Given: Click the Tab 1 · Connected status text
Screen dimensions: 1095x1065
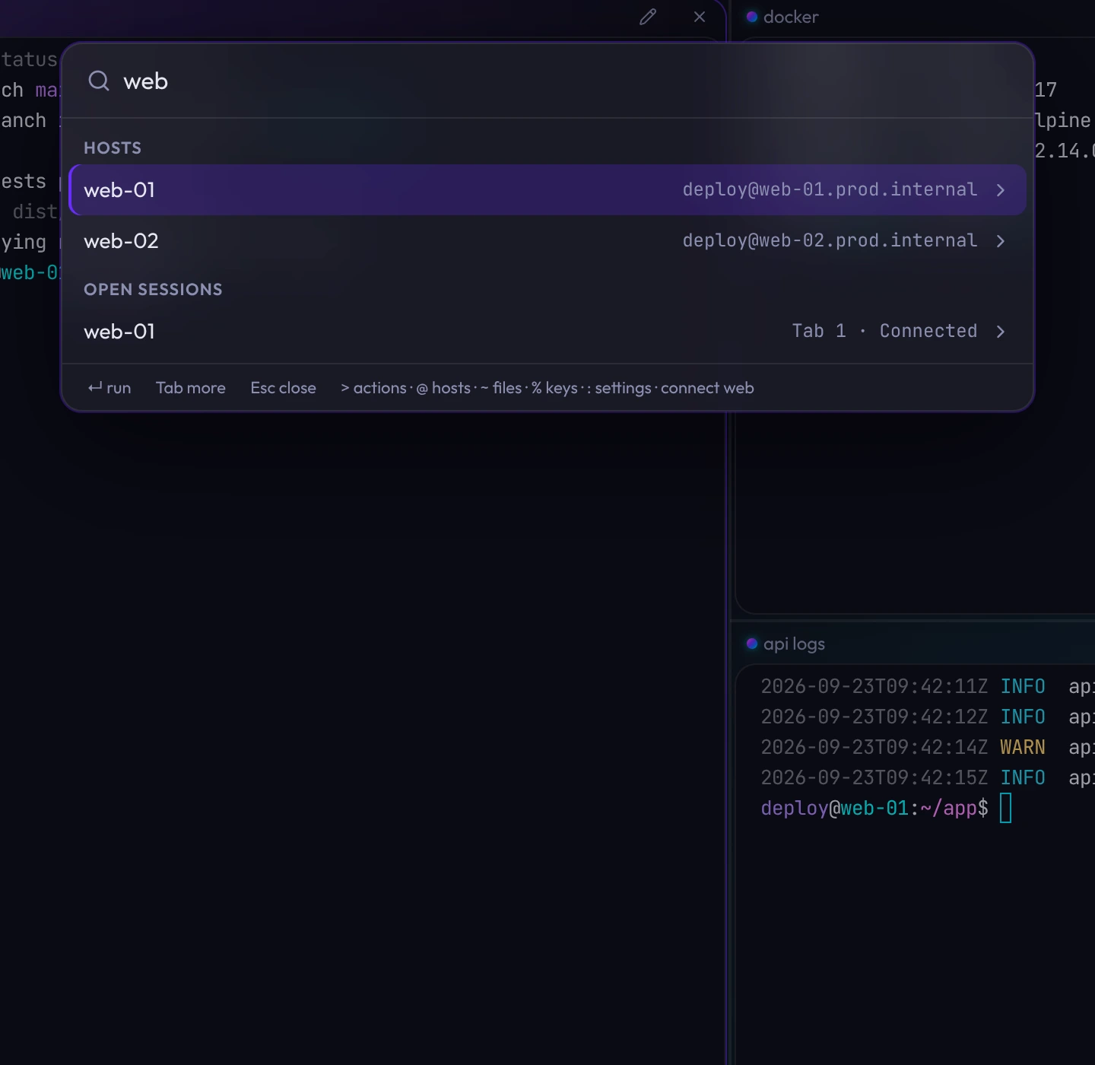Looking at the screenshot, I should pos(884,331).
